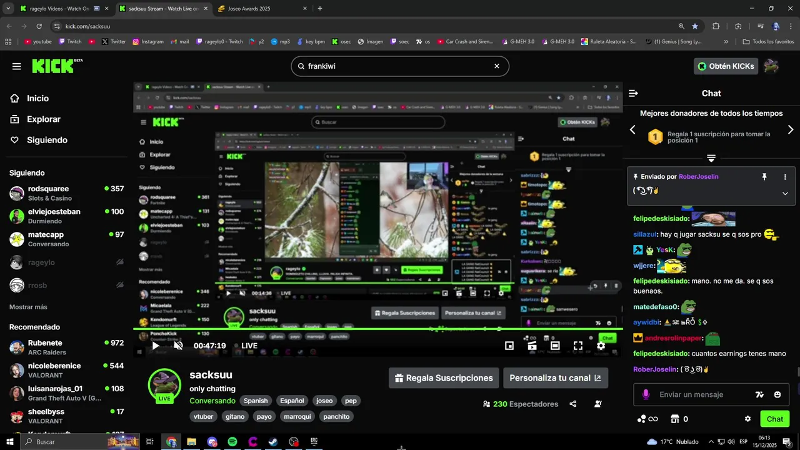Open recommended channel luisanarojas_01

coord(66,393)
